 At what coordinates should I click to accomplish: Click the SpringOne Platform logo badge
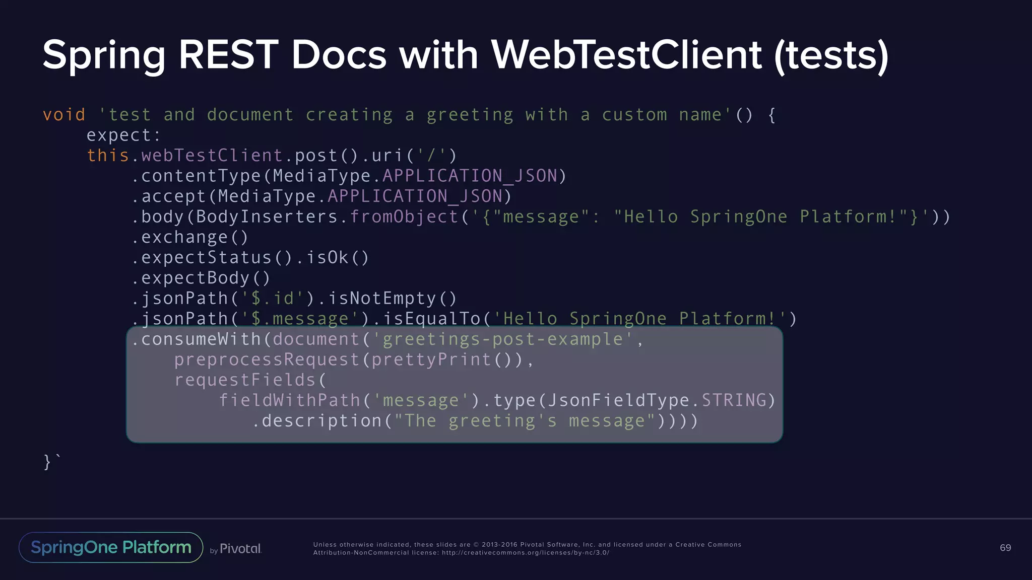tap(111, 547)
